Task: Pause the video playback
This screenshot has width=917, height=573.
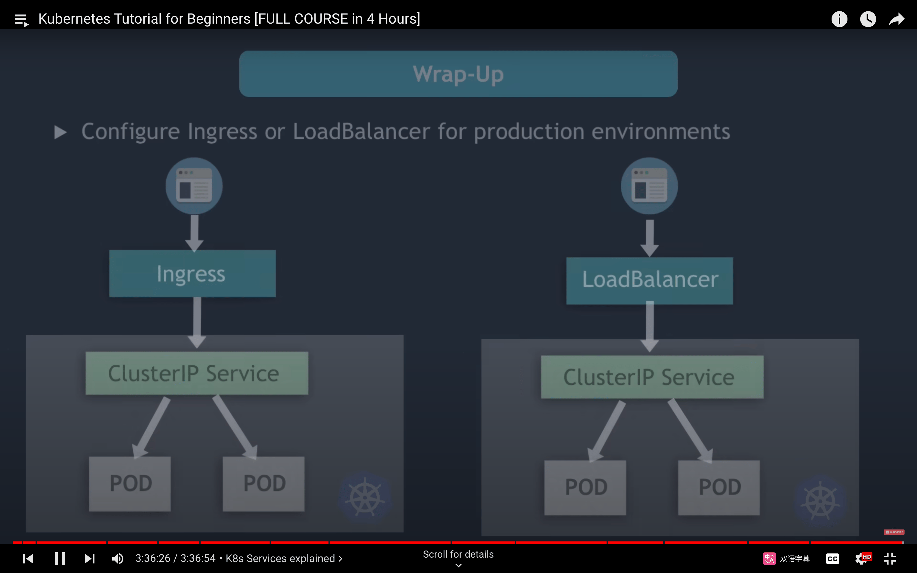Action: tap(59, 559)
